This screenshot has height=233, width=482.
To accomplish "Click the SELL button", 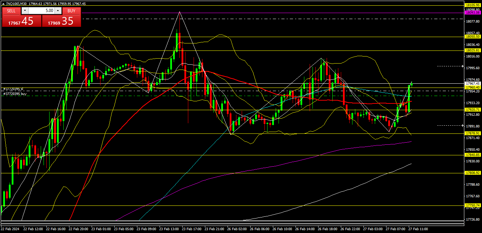I will pyautogui.click(x=11, y=11).
